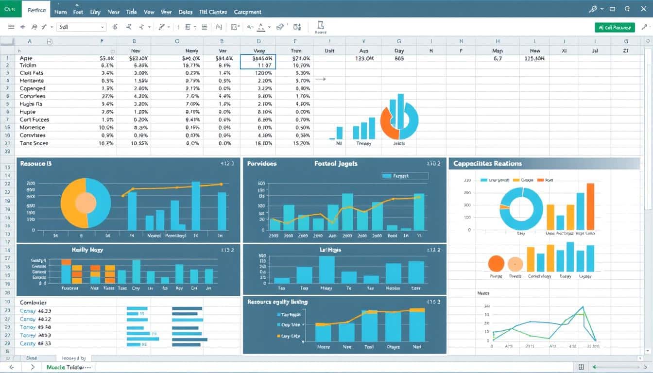
Task: Select the Porvidons Fosteal Jogets chart title
Action: click(x=302, y=164)
